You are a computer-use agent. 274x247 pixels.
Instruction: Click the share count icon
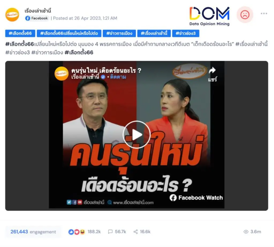136,232
